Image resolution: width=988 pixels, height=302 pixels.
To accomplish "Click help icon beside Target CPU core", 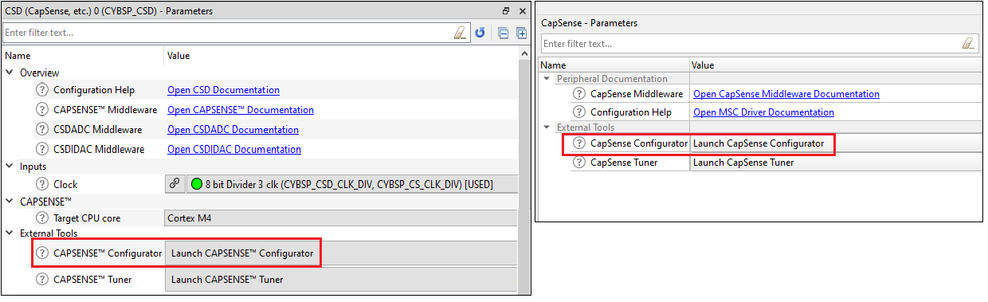I will (x=42, y=217).
